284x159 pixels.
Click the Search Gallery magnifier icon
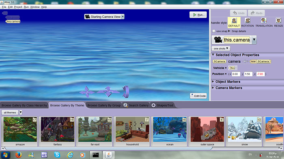point(125,105)
